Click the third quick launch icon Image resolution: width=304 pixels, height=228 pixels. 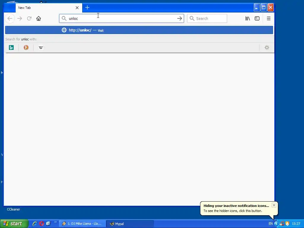pyautogui.click(x=48, y=224)
